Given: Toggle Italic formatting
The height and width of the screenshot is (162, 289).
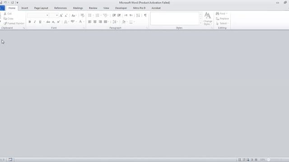Looking at the screenshot, I should tap(35, 22).
